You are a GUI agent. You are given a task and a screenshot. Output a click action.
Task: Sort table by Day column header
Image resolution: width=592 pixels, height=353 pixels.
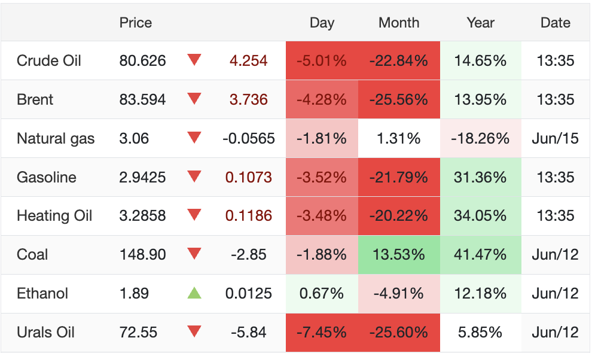322,23
